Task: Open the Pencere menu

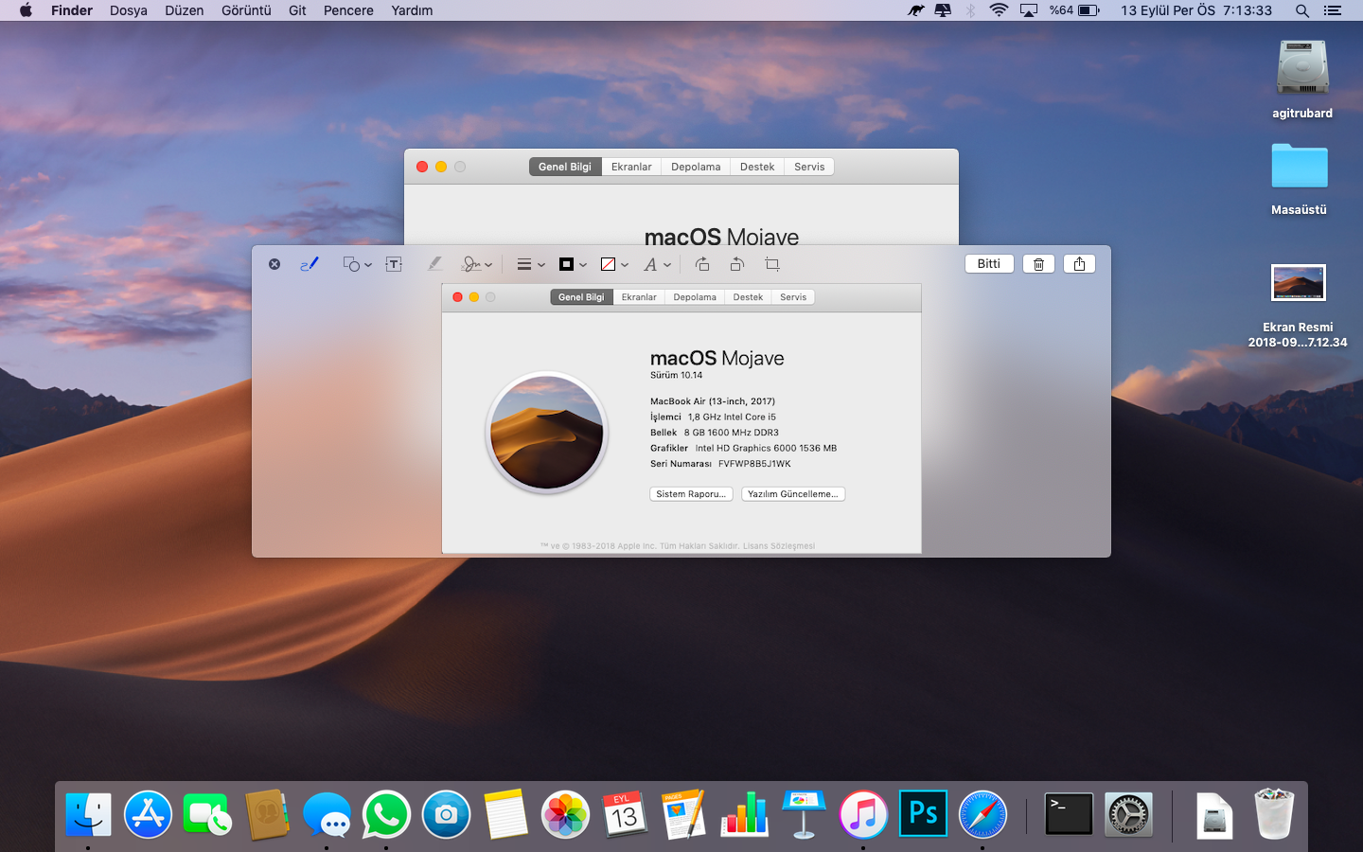Action: [348, 10]
